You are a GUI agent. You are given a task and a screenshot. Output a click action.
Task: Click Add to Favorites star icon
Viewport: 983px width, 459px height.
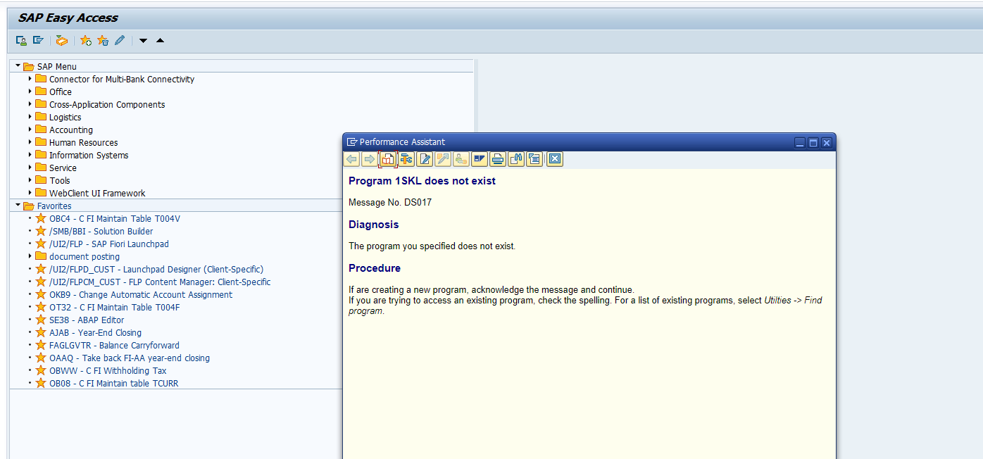[86, 41]
